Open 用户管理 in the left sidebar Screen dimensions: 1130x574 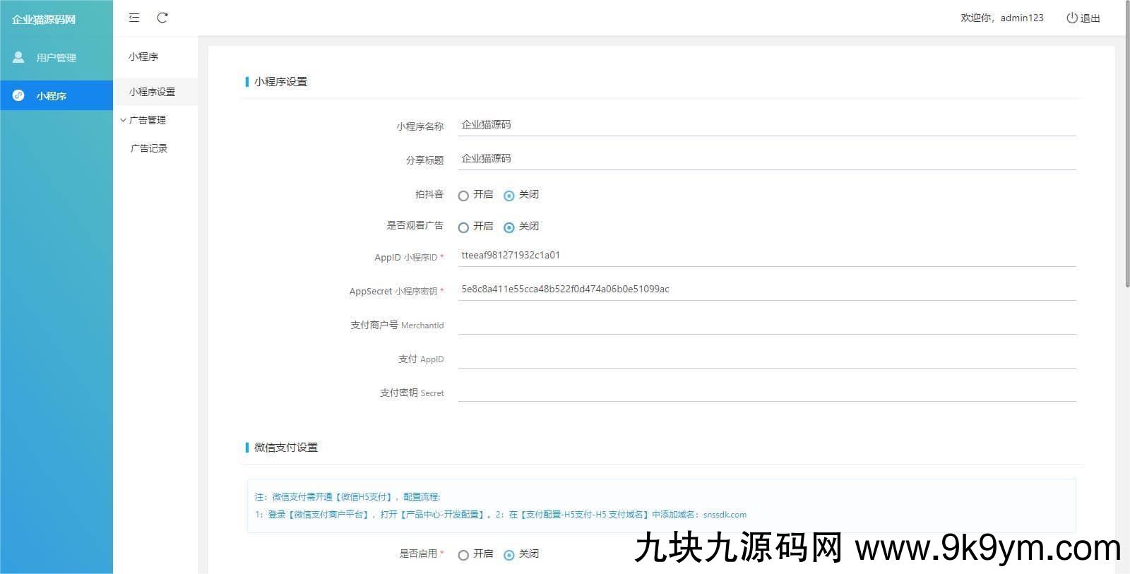[x=56, y=58]
